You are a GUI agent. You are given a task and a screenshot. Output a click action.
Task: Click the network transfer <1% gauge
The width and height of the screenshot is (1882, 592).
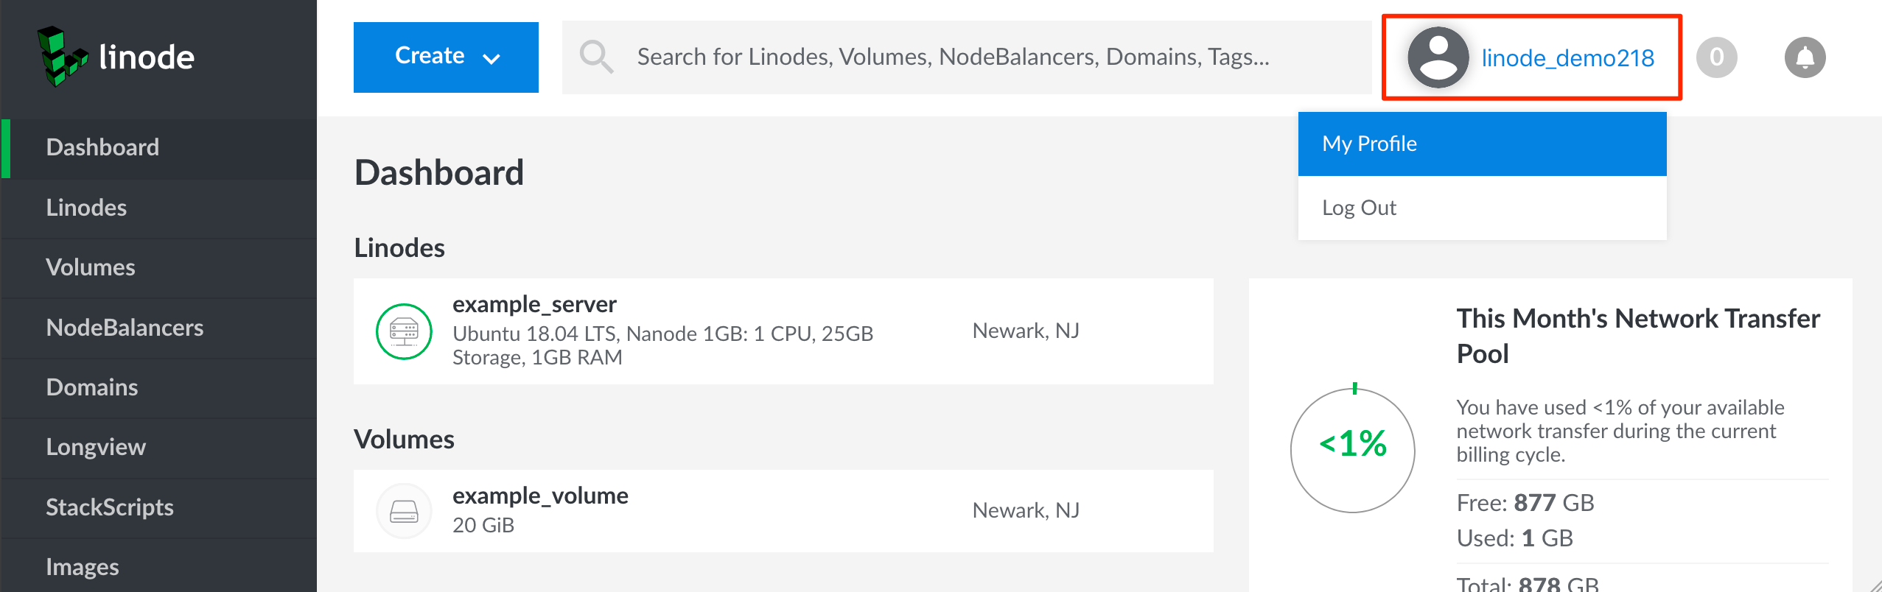[x=1352, y=450]
